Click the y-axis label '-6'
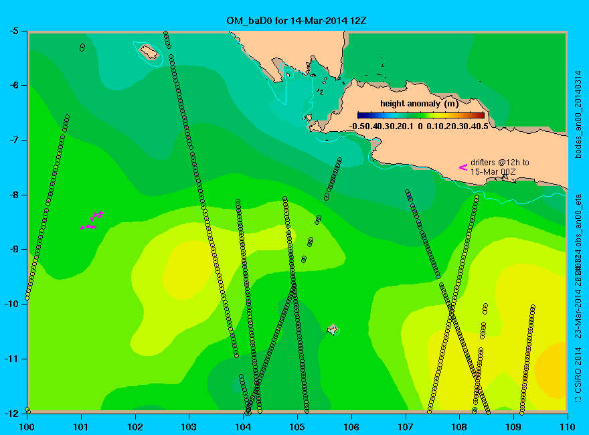589x435 pixels. pyautogui.click(x=13, y=85)
